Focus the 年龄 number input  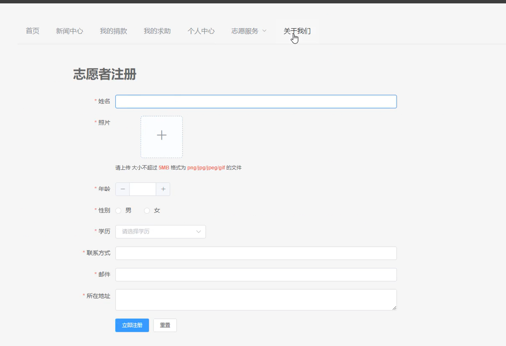click(x=143, y=189)
